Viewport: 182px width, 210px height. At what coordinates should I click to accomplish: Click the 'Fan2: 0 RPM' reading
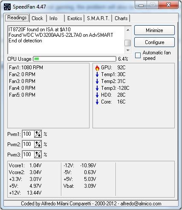coord(22,74)
